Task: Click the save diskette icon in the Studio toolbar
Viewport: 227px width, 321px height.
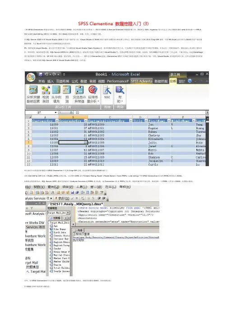Action: [73, 192]
